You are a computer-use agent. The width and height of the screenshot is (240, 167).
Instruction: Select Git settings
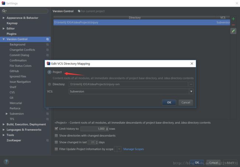11,98
